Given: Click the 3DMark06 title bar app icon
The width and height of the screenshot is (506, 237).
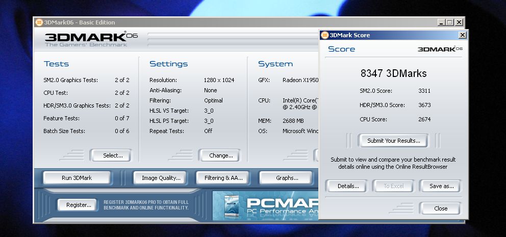Looking at the screenshot, I should [39, 22].
